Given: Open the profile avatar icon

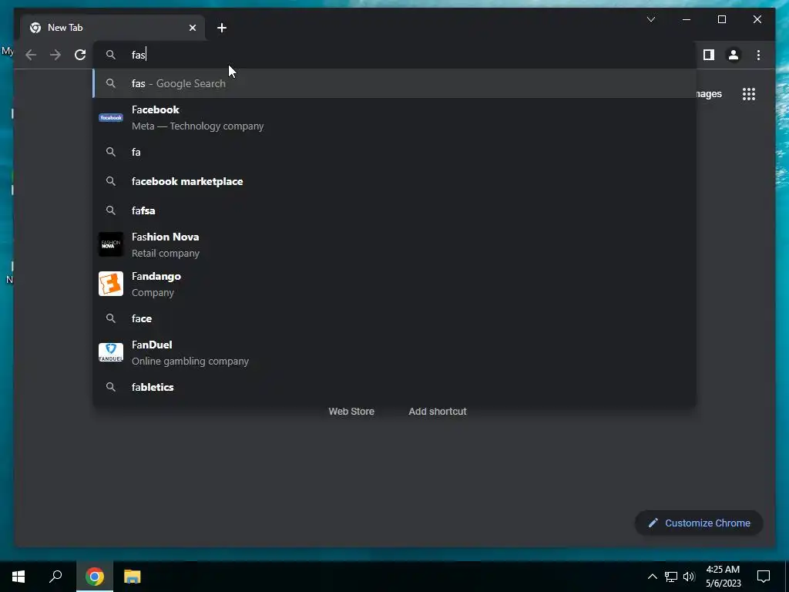Looking at the screenshot, I should [x=734, y=55].
